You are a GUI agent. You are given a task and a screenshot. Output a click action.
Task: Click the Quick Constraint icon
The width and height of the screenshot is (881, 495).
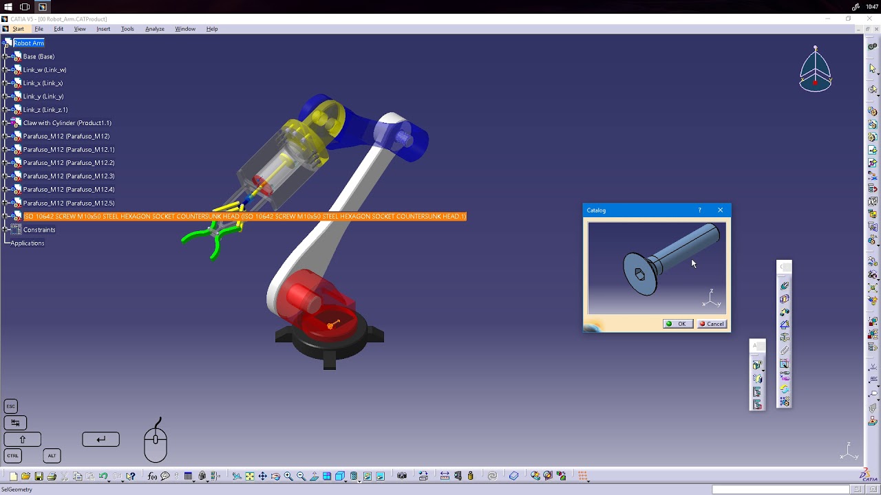coord(785,363)
